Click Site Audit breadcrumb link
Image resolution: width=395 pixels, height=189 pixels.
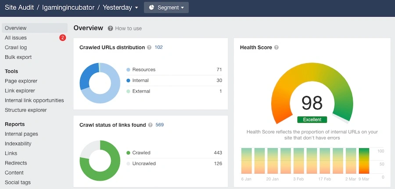pos(20,7)
